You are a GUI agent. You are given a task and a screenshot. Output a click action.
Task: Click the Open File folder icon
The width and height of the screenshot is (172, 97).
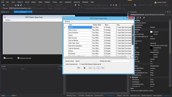(x=16, y=5)
